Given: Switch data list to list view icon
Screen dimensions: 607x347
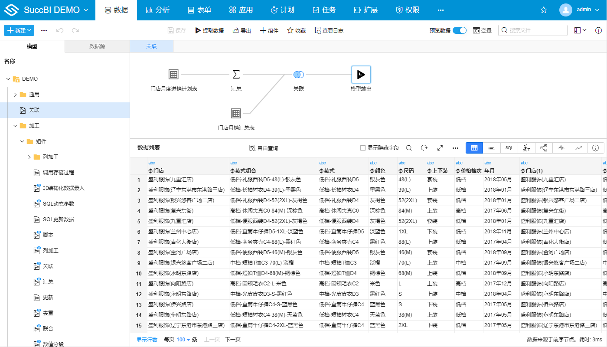Looking at the screenshot, I should coord(492,148).
